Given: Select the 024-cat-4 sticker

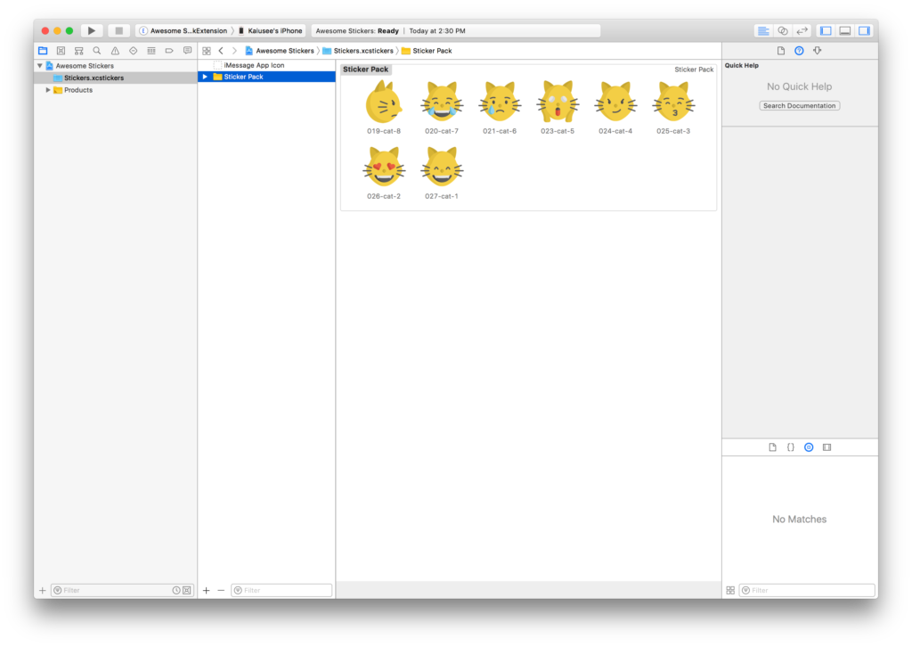Looking at the screenshot, I should (615, 107).
